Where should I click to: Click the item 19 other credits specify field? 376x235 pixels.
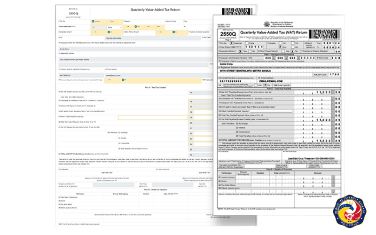[x=153, y=117]
